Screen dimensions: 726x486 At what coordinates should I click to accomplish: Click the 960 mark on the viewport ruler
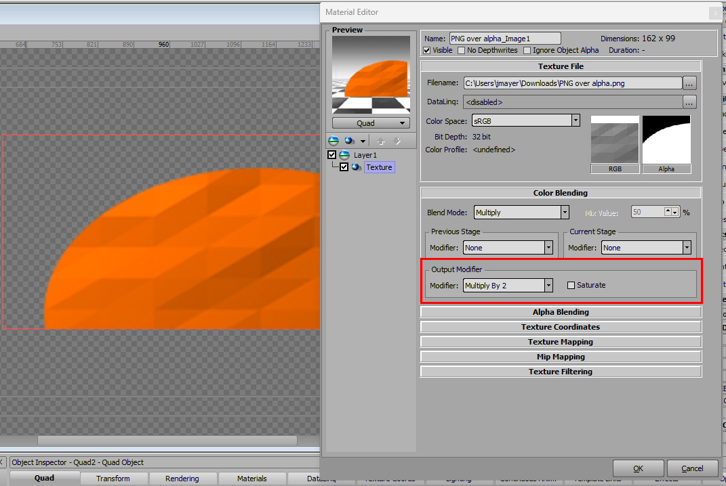click(163, 45)
